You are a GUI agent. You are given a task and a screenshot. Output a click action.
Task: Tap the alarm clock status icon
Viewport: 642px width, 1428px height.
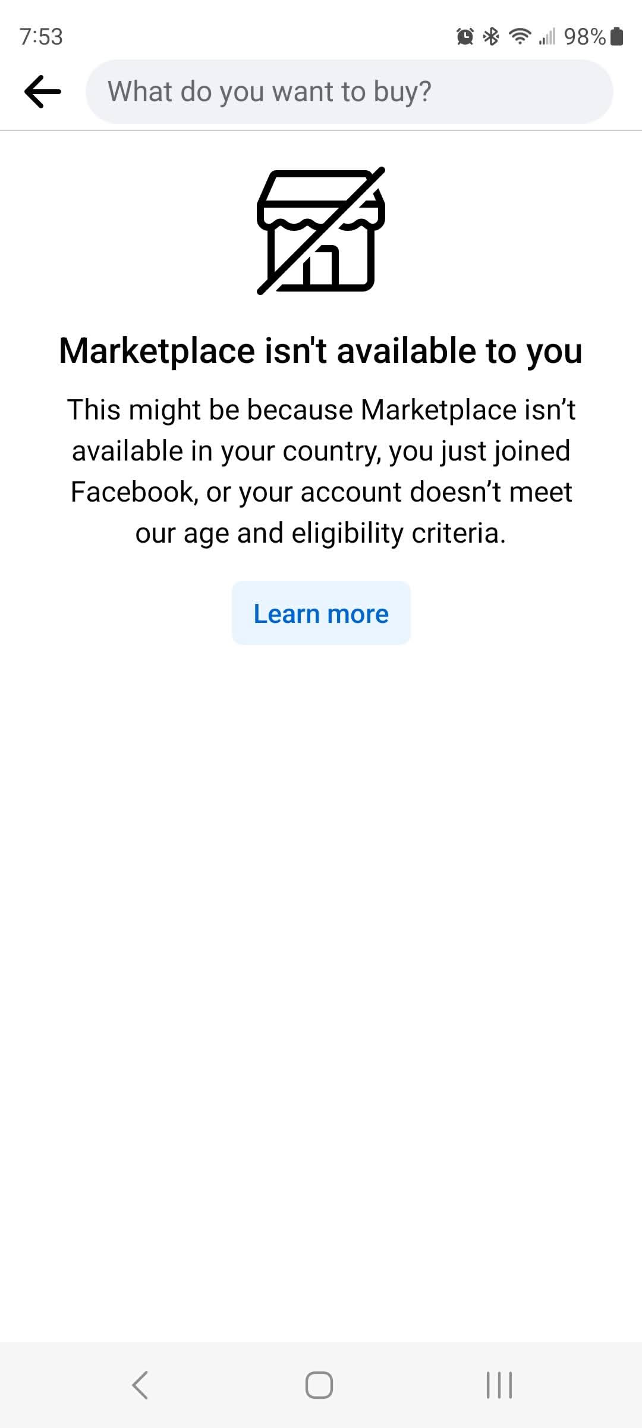pyautogui.click(x=465, y=37)
